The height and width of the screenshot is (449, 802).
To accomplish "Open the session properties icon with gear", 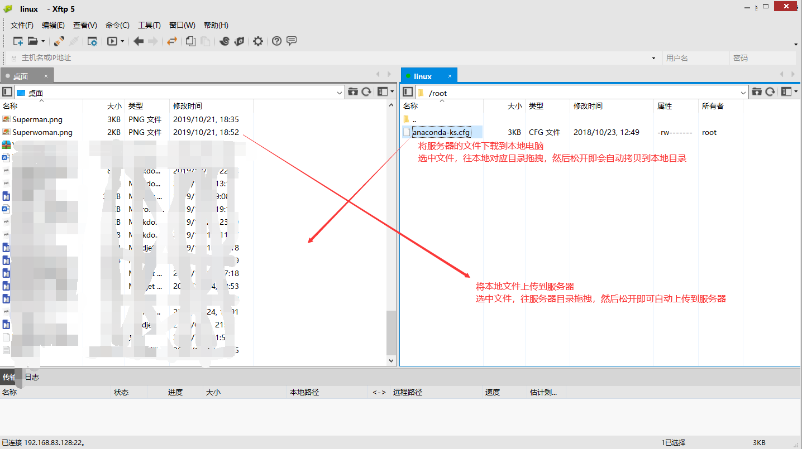I will [92, 41].
